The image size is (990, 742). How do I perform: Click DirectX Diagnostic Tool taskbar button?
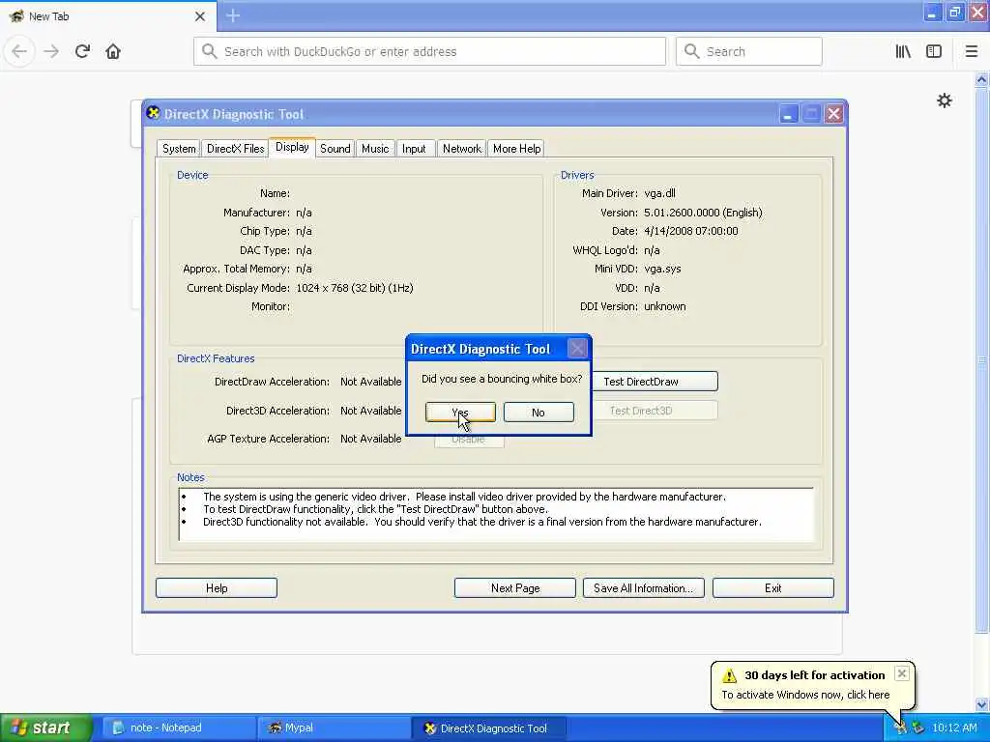pos(488,728)
